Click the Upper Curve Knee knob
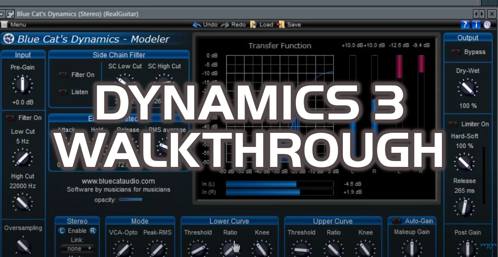 [x=365, y=249]
